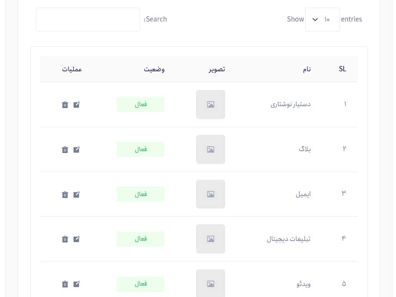Click trash icon in ویدئو row
This screenshot has width=396, height=297.
pyautogui.click(x=65, y=284)
